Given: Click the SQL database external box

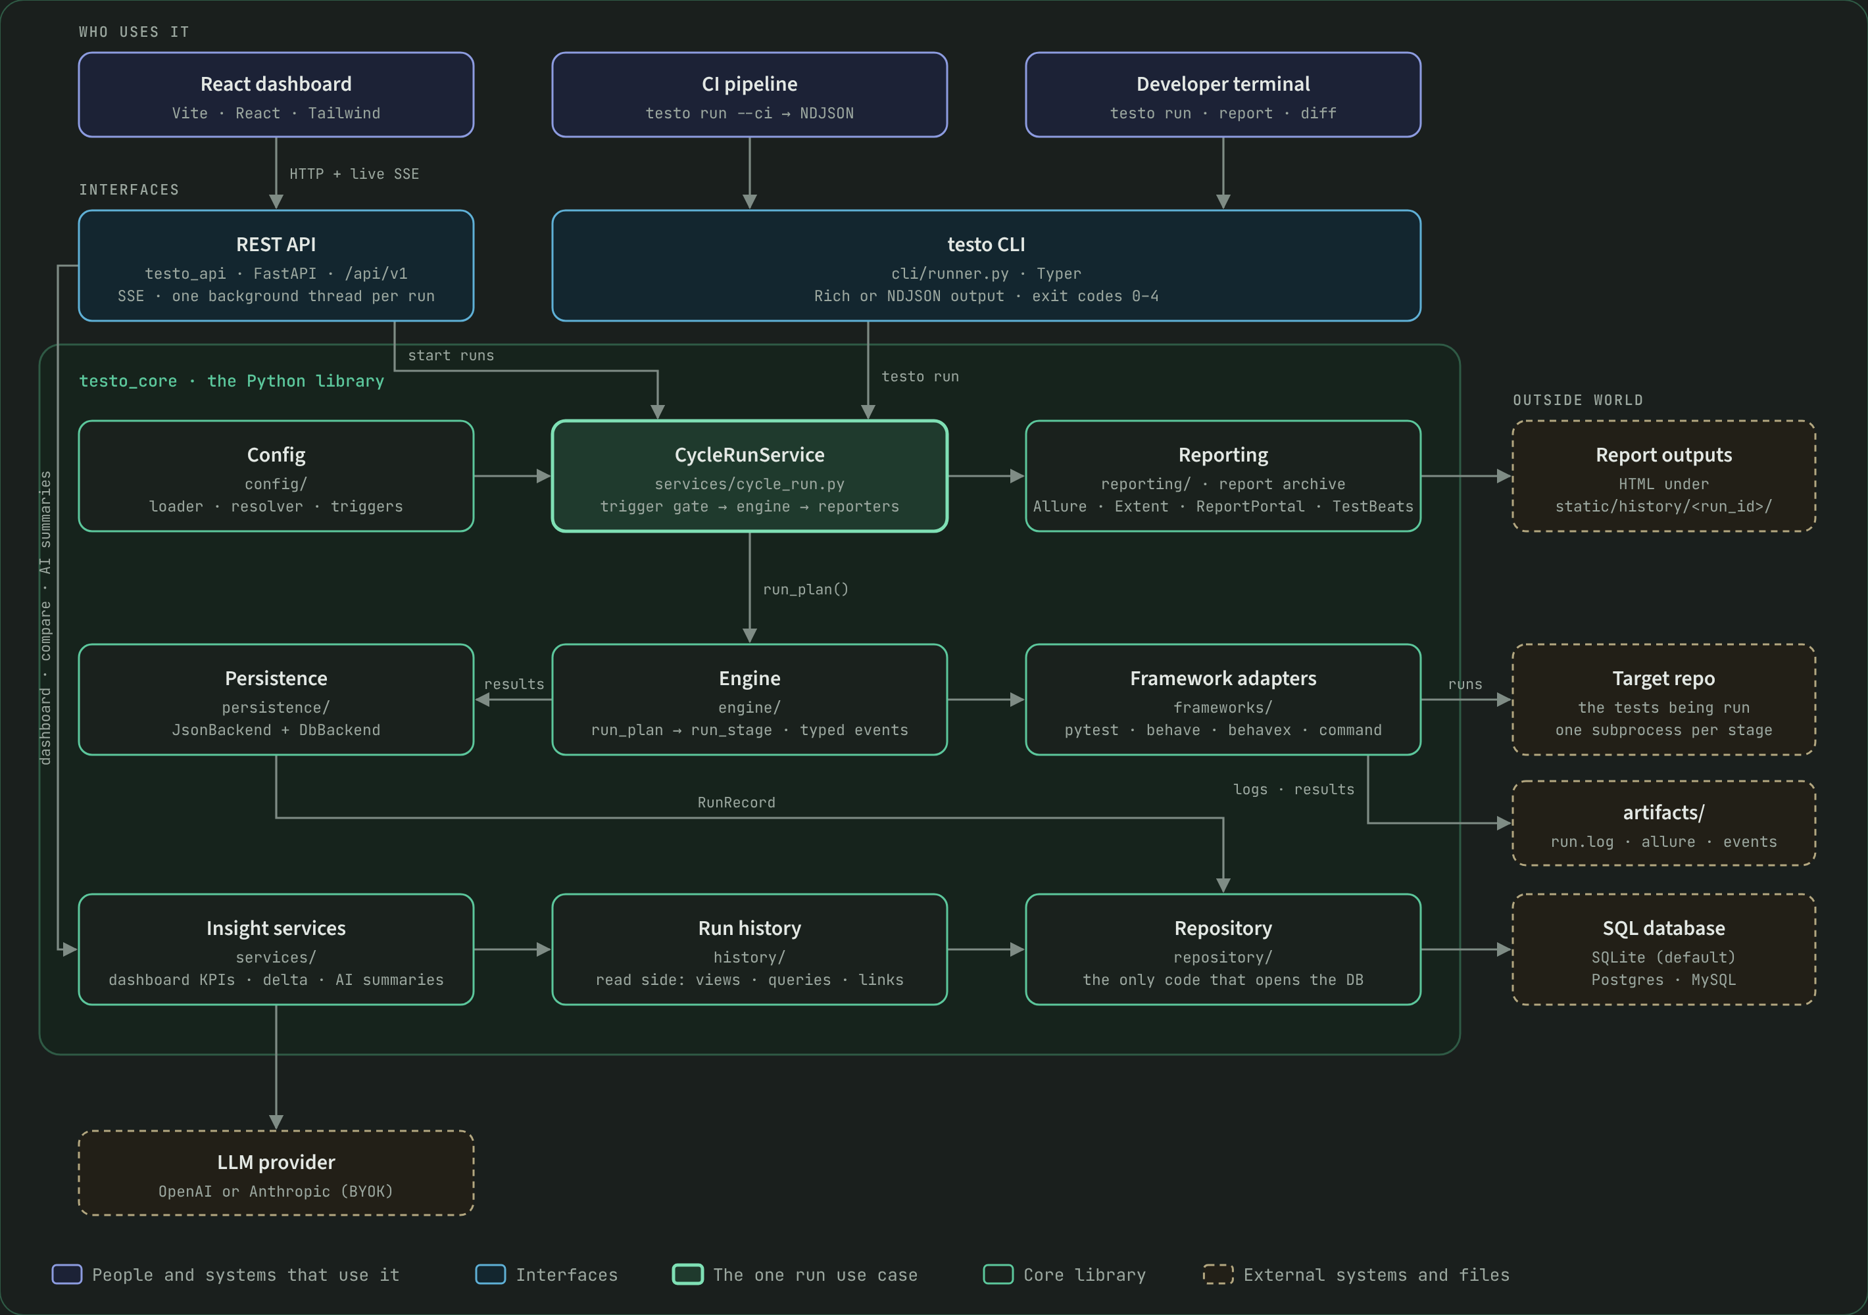Looking at the screenshot, I should (x=1664, y=949).
